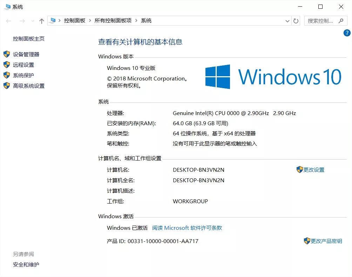Expand chevron after 控制面板 breadcrumb

click(x=90, y=21)
